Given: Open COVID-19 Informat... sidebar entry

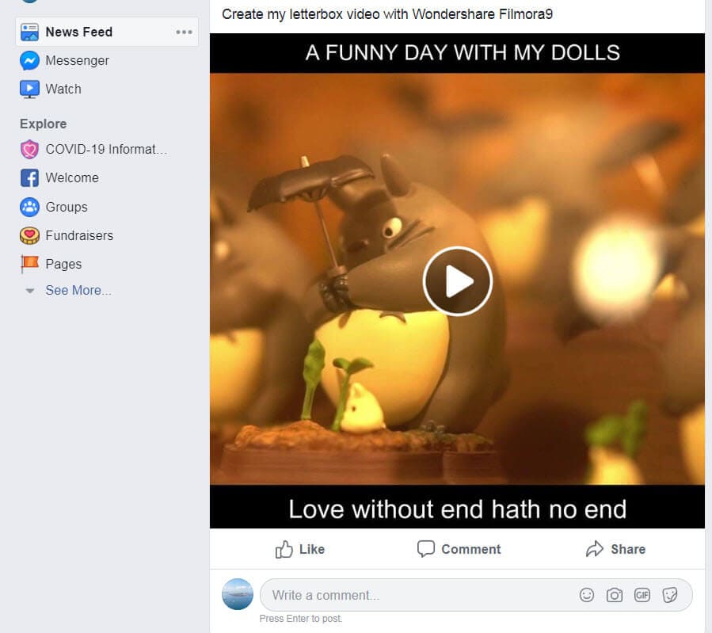Looking at the screenshot, I should point(106,150).
